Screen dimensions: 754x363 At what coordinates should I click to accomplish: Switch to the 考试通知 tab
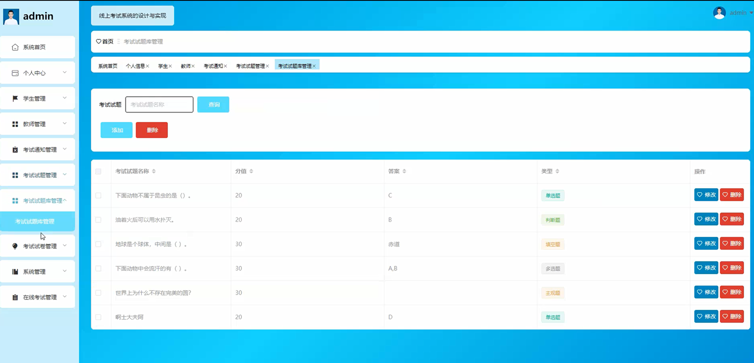click(213, 66)
